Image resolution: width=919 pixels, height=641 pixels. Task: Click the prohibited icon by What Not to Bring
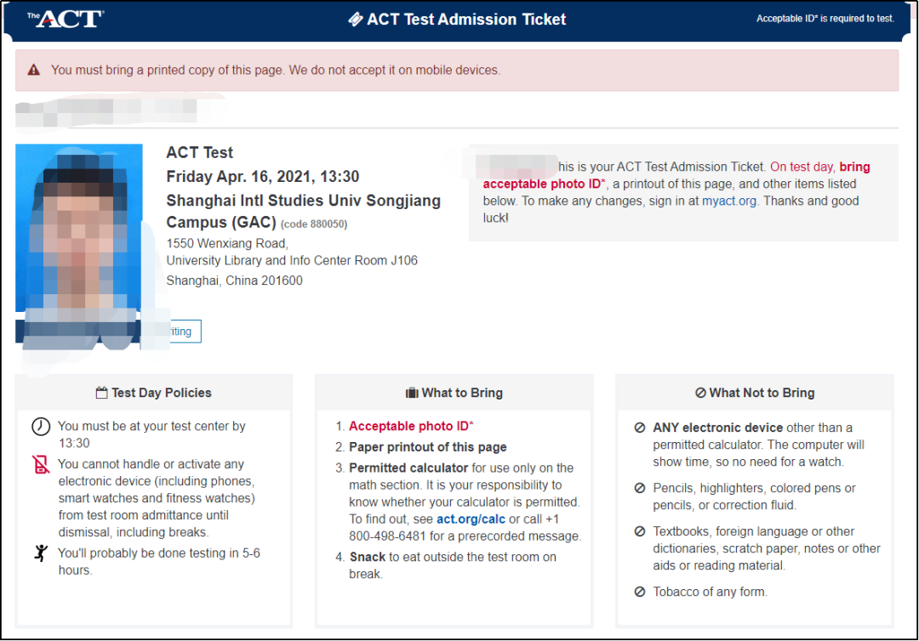700,393
